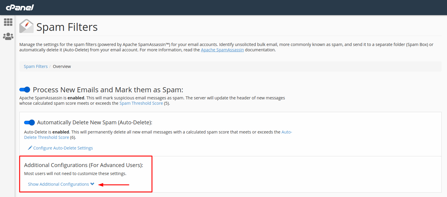
Task: Toggle Process New Emails and Mark as Spam
Action: pos(25,90)
